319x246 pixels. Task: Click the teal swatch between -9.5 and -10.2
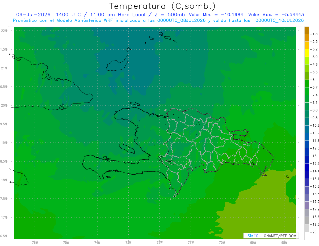click(x=307, y=122)
